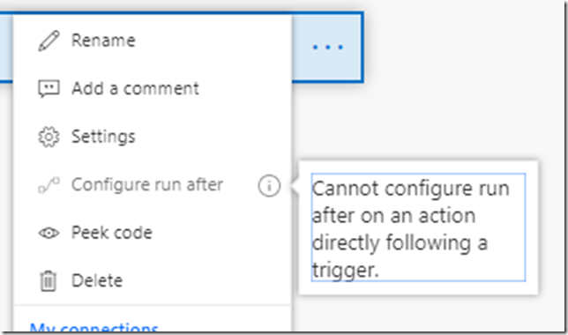Select Add a comment menu entry
The width and height of the screenshot is (568, 335).
click(135, 88)
